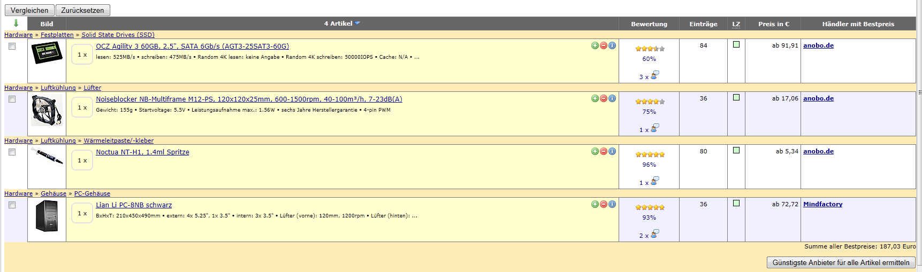Open the blue info icon for OCZ Agility 3
This screenshot has width=922, height=272.
coord(612,45)
